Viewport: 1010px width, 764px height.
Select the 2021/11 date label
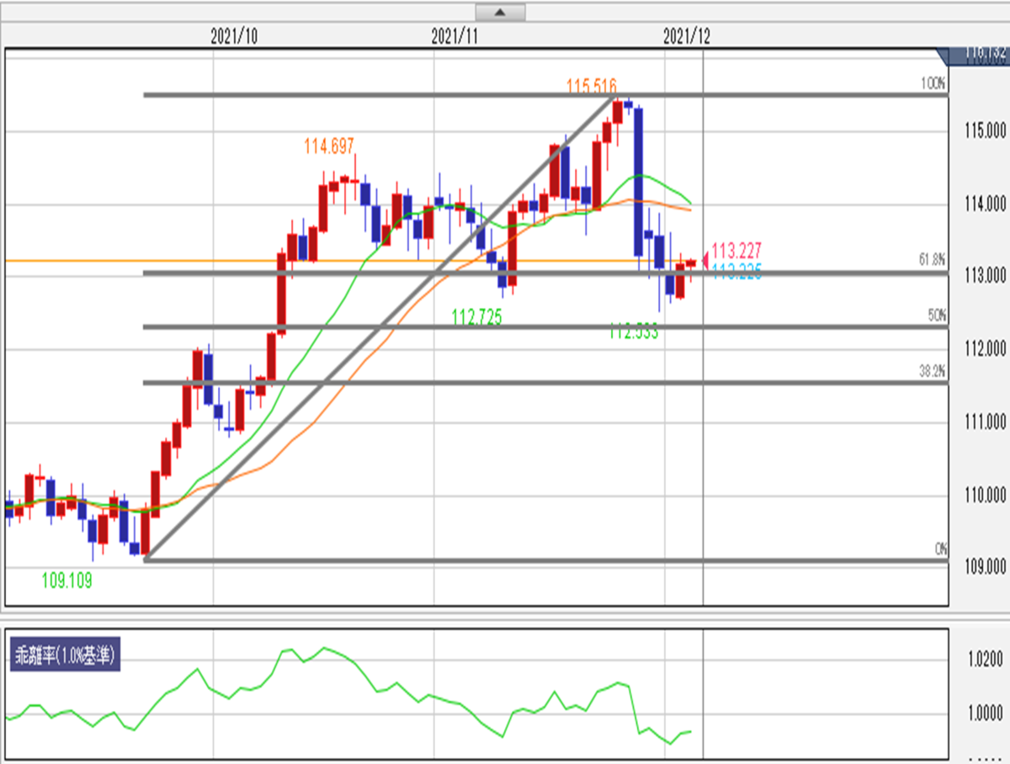click(454, 36)
